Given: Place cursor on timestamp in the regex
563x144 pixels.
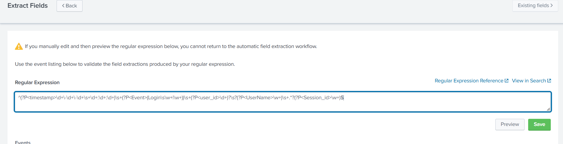Looking at the screenshot, I should [42, 98].
